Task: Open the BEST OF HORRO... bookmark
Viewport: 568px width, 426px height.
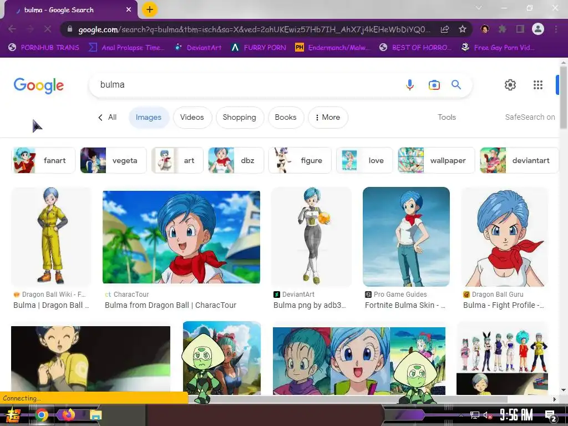Action: pos(415,48)
